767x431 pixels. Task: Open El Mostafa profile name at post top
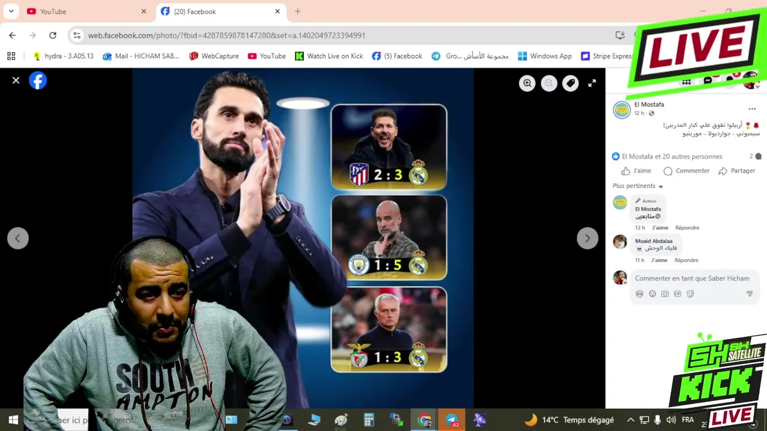(649, 105)
